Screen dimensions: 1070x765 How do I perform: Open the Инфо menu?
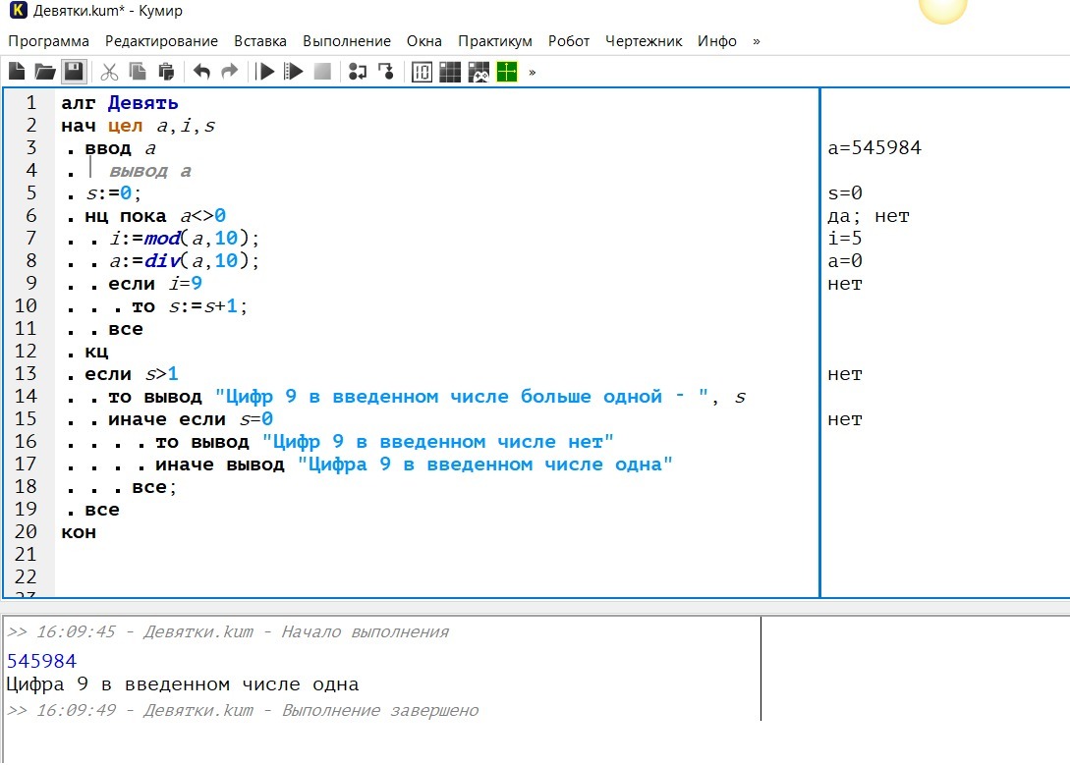click(717, 41)
